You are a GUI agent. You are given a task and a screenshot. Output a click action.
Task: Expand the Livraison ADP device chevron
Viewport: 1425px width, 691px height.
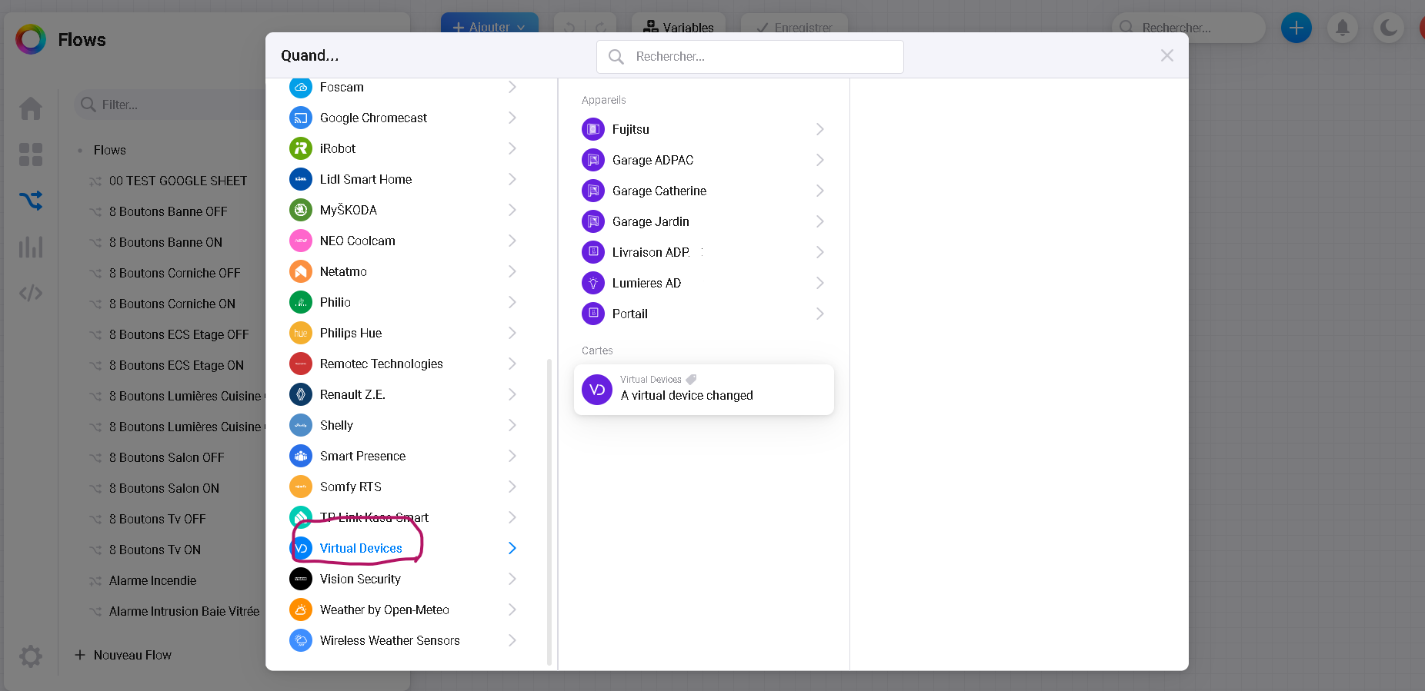(x=820, y=252)
